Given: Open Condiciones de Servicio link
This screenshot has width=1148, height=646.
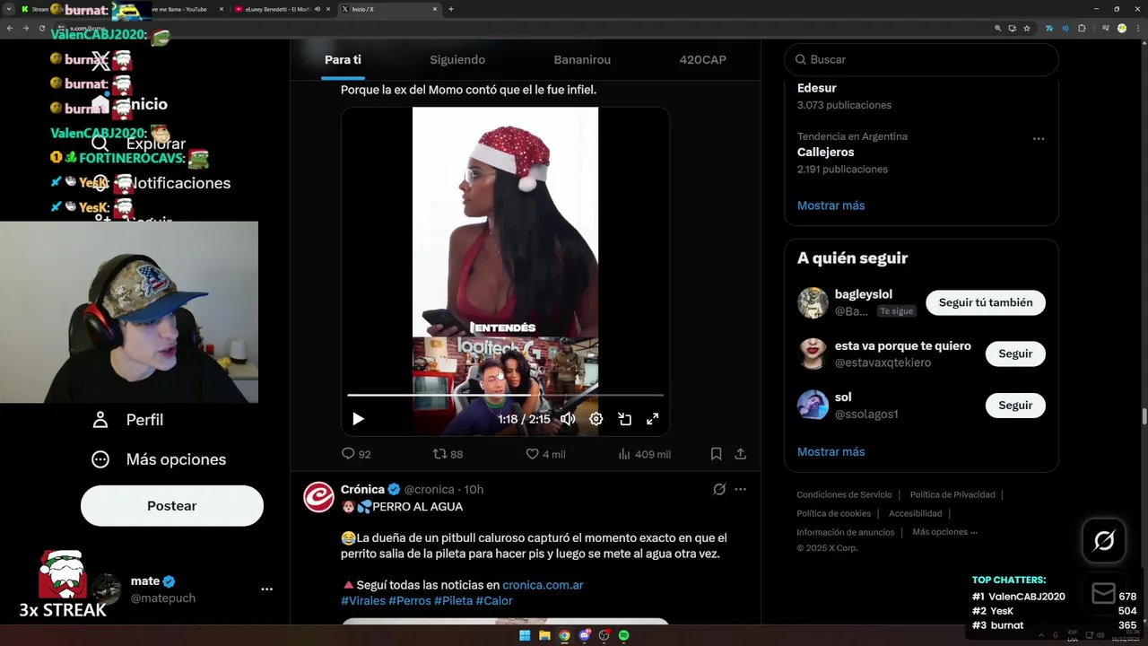Looking at the screenshot, I should click(x=844, y=494).
